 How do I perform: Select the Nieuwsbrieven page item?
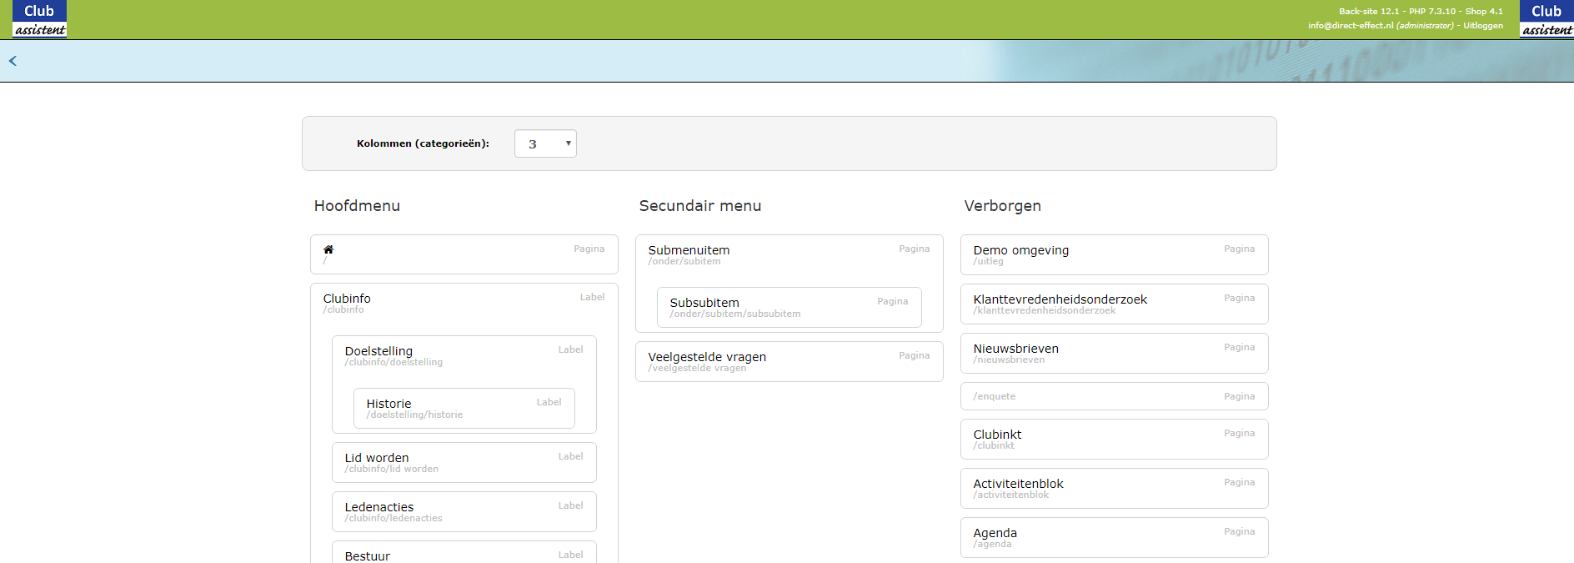tap(1015, 349)
